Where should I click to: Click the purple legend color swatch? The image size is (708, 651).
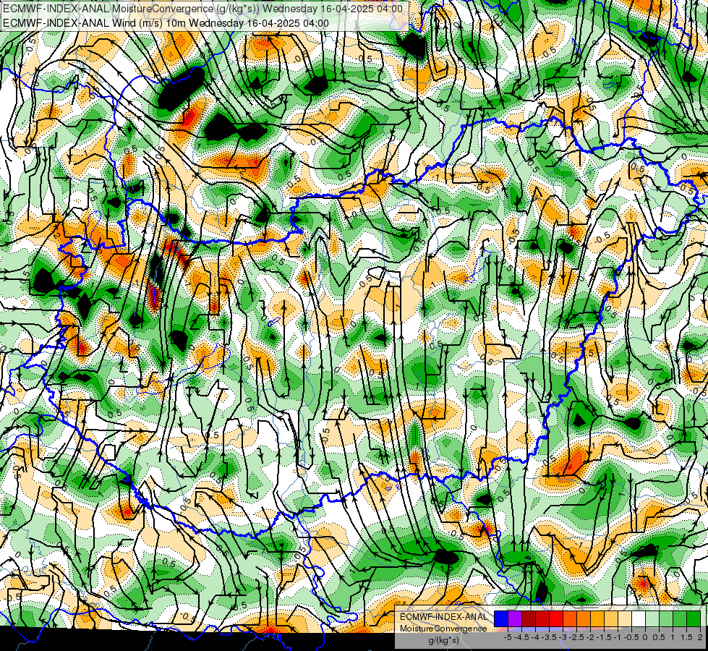(x=515, y=618)
